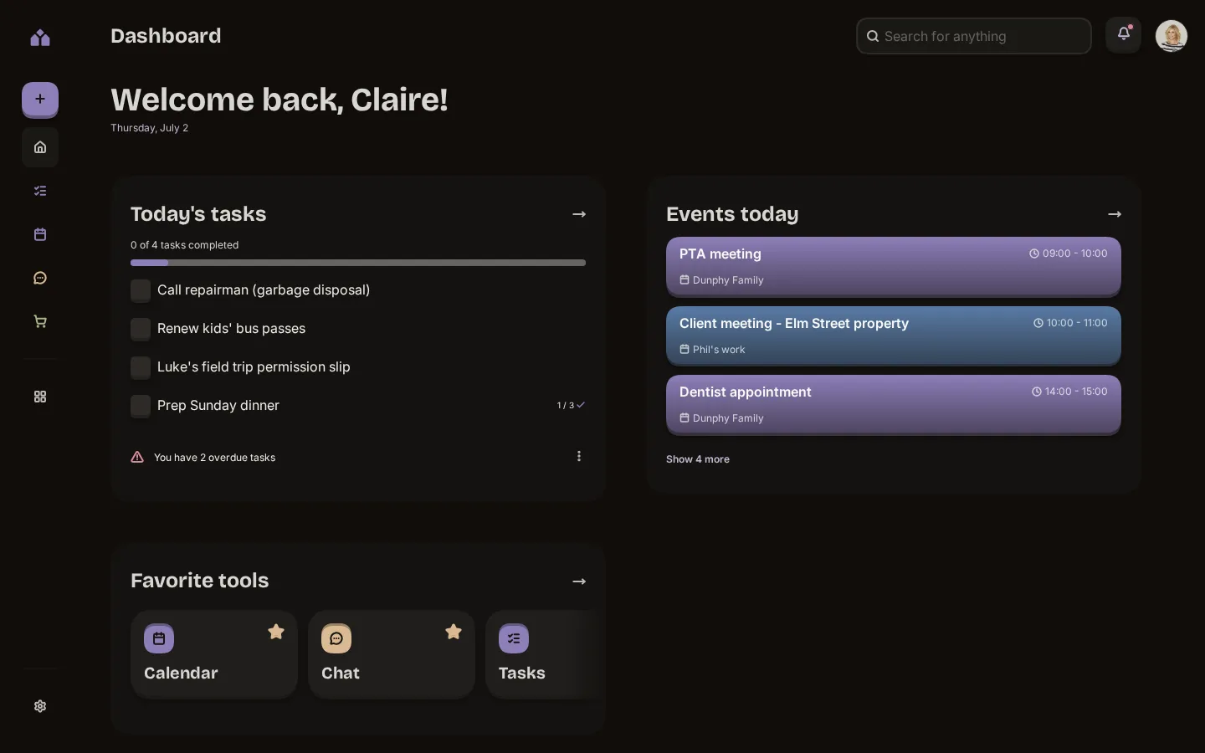The height and width of the screenshot is (753, 1205).
Task: Click the Events today heading
Action: click(732, 214)
